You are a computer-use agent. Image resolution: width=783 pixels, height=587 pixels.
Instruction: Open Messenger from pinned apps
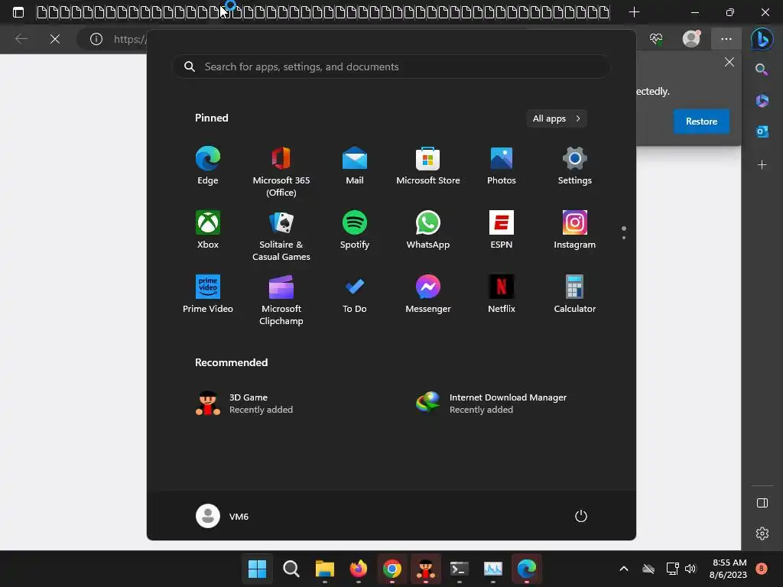tap(428, 293)
